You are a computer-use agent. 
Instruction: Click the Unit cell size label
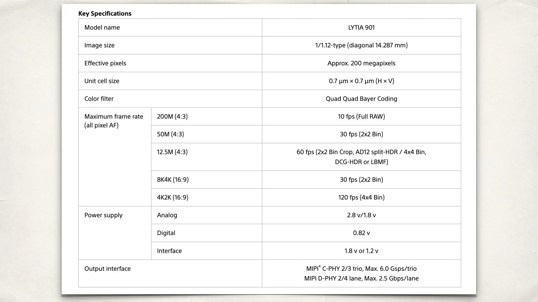102,81
